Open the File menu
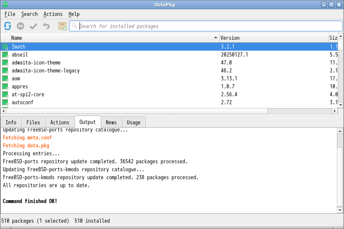The image size is (344, 229). [10, 14]
